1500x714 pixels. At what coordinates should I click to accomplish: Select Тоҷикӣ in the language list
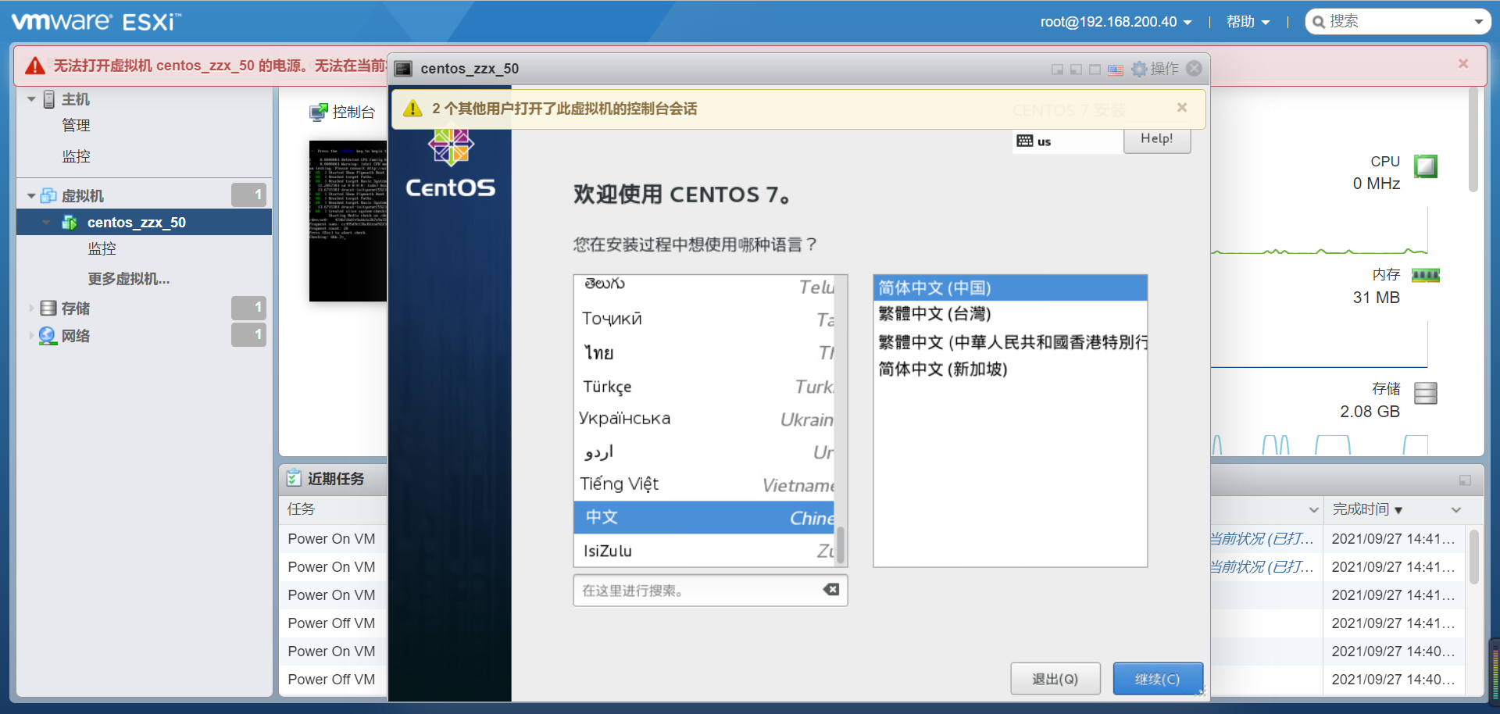tap(704, 319)
